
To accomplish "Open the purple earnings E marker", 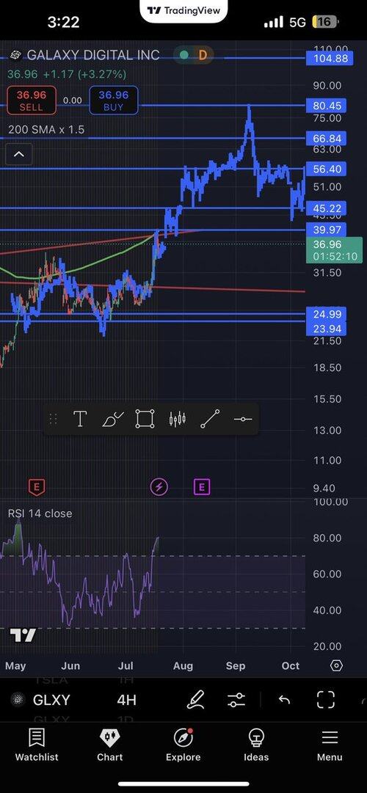I will pos(201,487).
